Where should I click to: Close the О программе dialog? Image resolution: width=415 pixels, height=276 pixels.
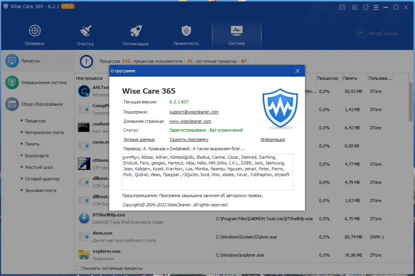(297, 71)
